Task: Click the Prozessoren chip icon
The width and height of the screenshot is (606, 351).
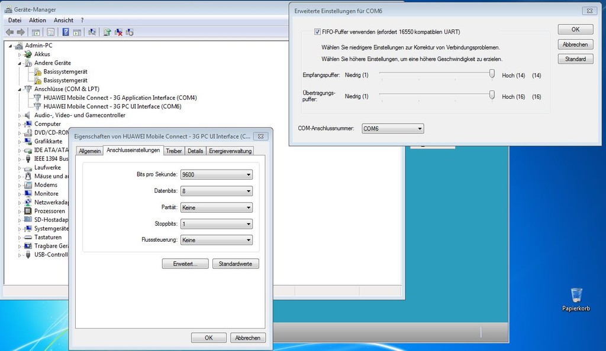Action: [28, 211]
